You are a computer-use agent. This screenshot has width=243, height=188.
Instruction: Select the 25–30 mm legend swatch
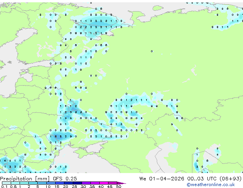pyautogui.click(x=77, y=183)
